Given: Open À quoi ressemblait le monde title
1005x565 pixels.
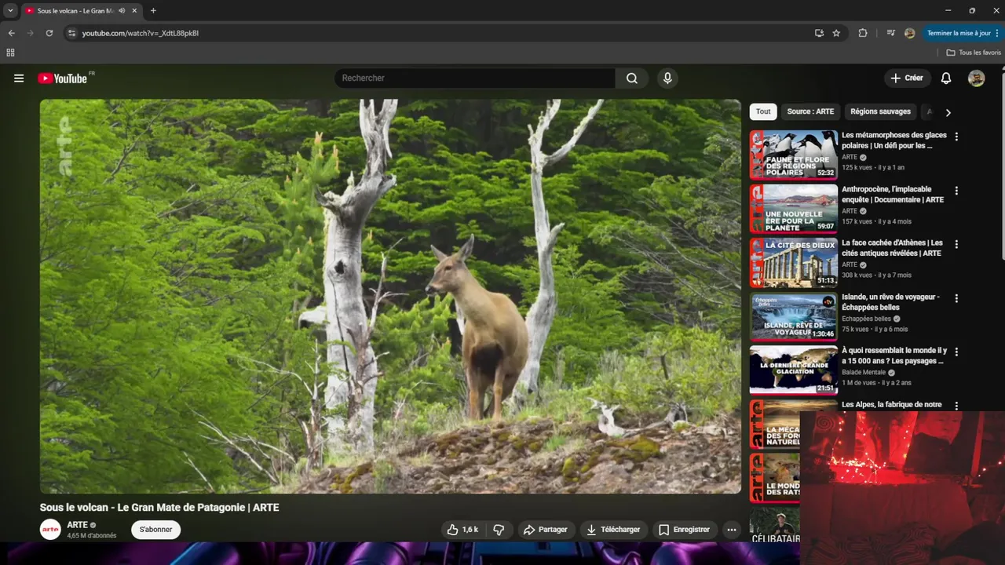Looking at the screenshot, I should coord(894,355).
